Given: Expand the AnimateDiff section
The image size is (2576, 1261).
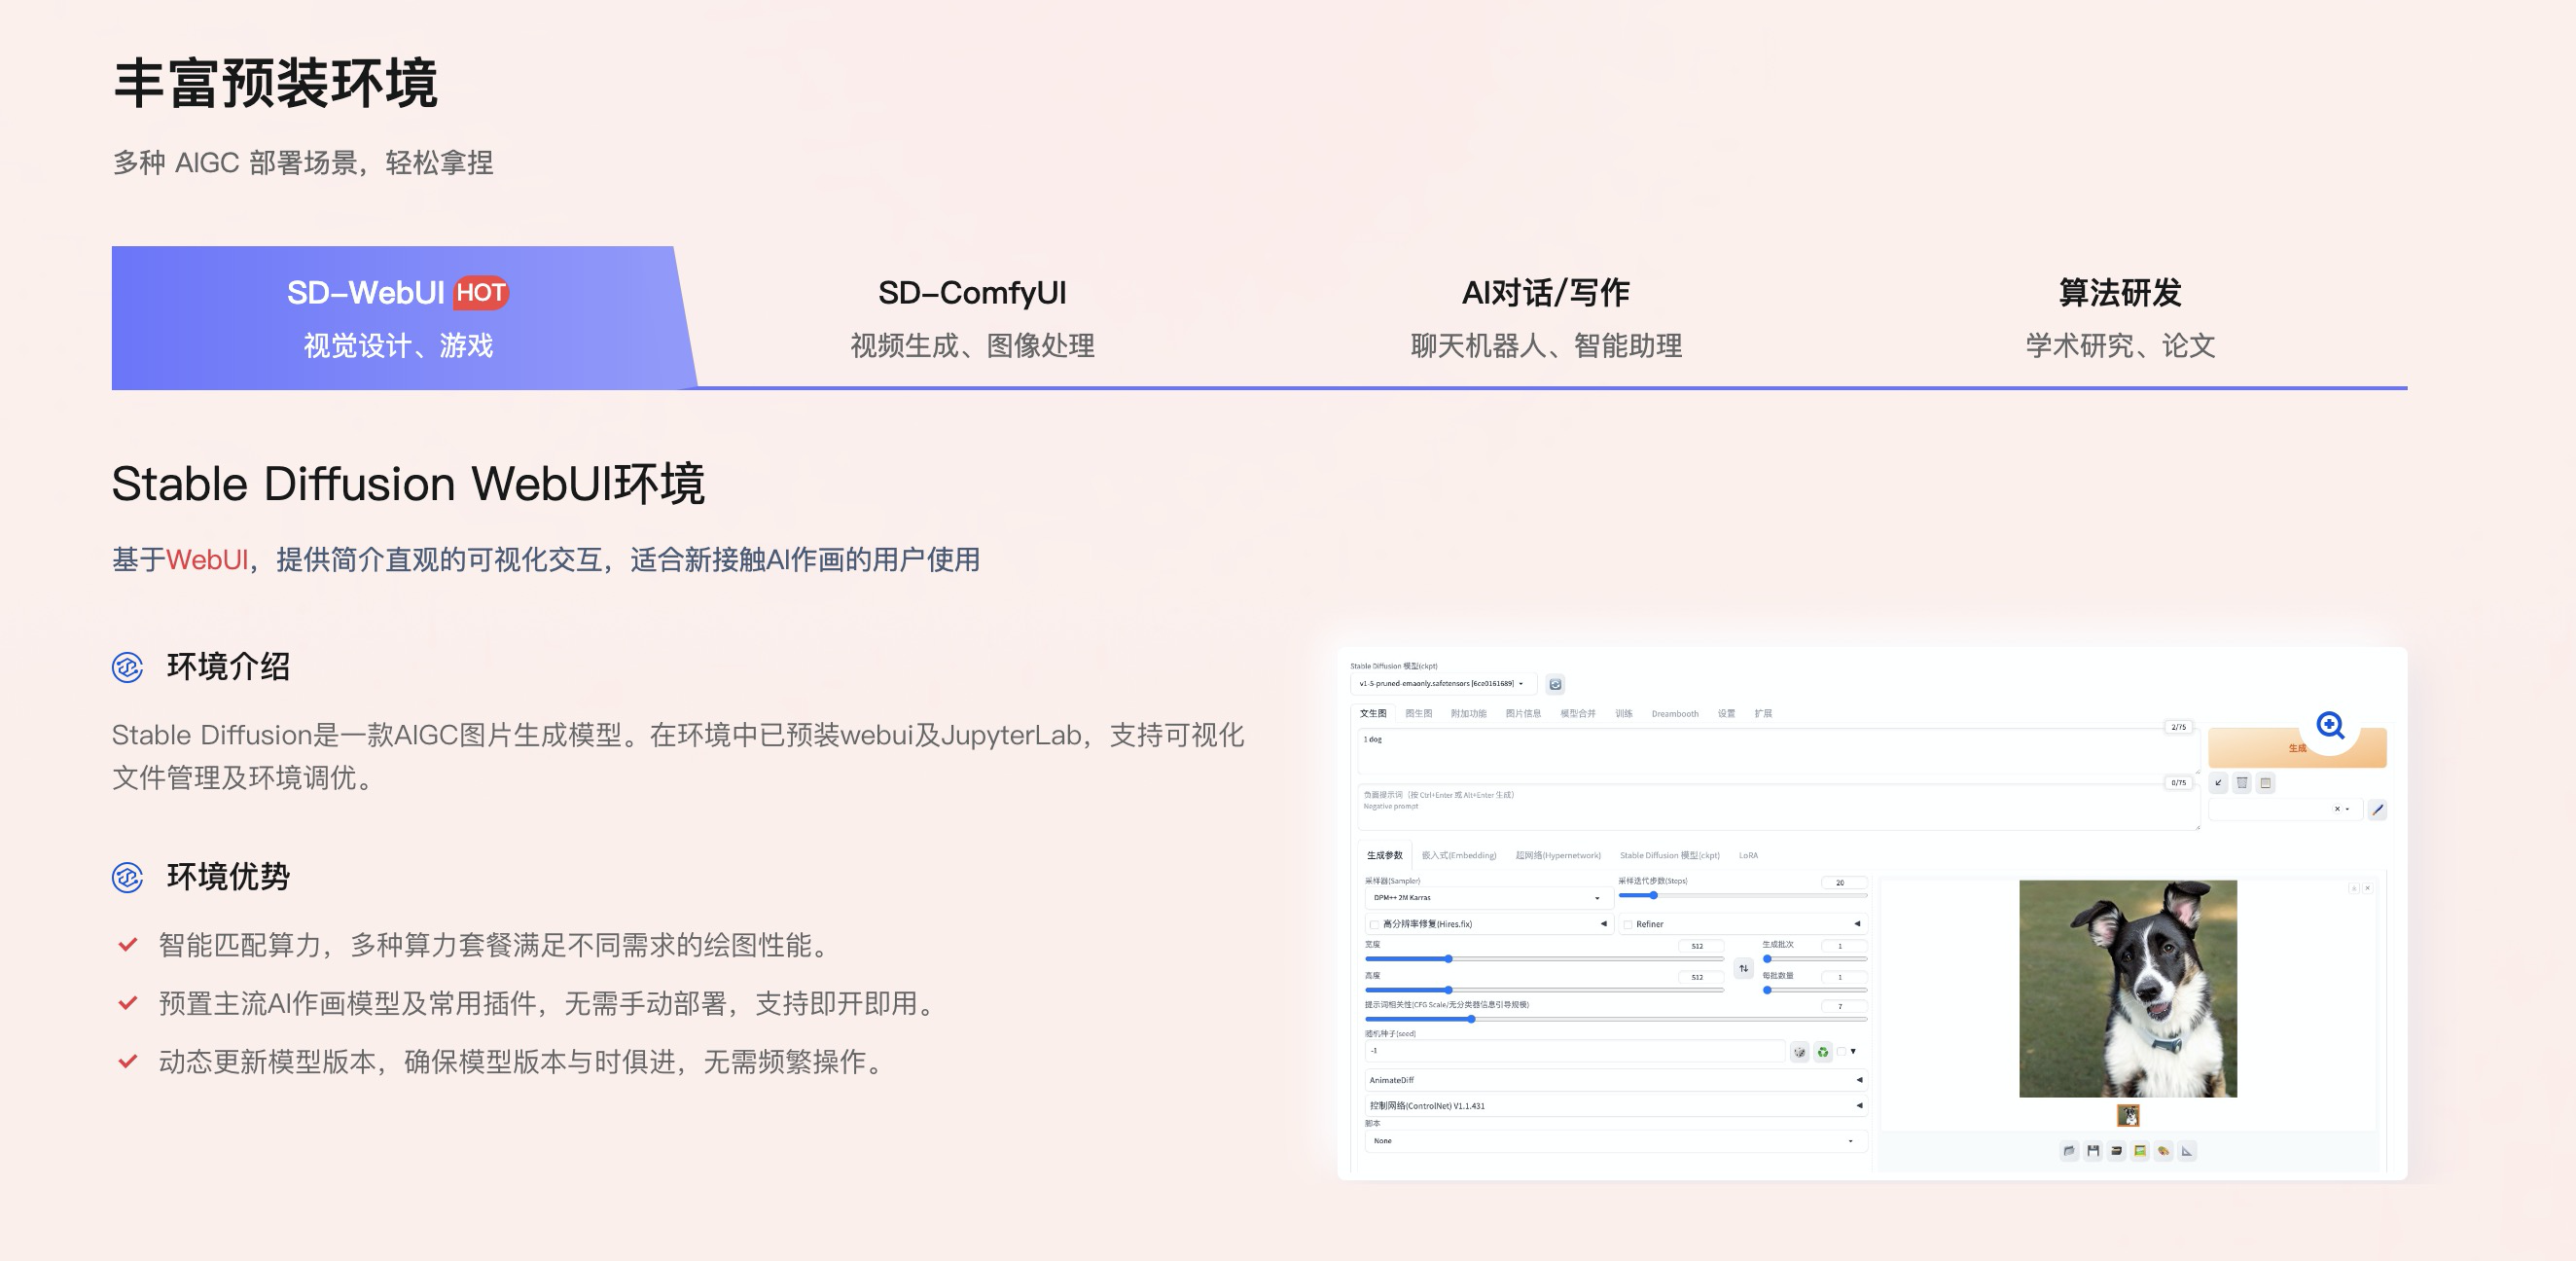Looking at the screenshot, I should tap(1616, 1080).
